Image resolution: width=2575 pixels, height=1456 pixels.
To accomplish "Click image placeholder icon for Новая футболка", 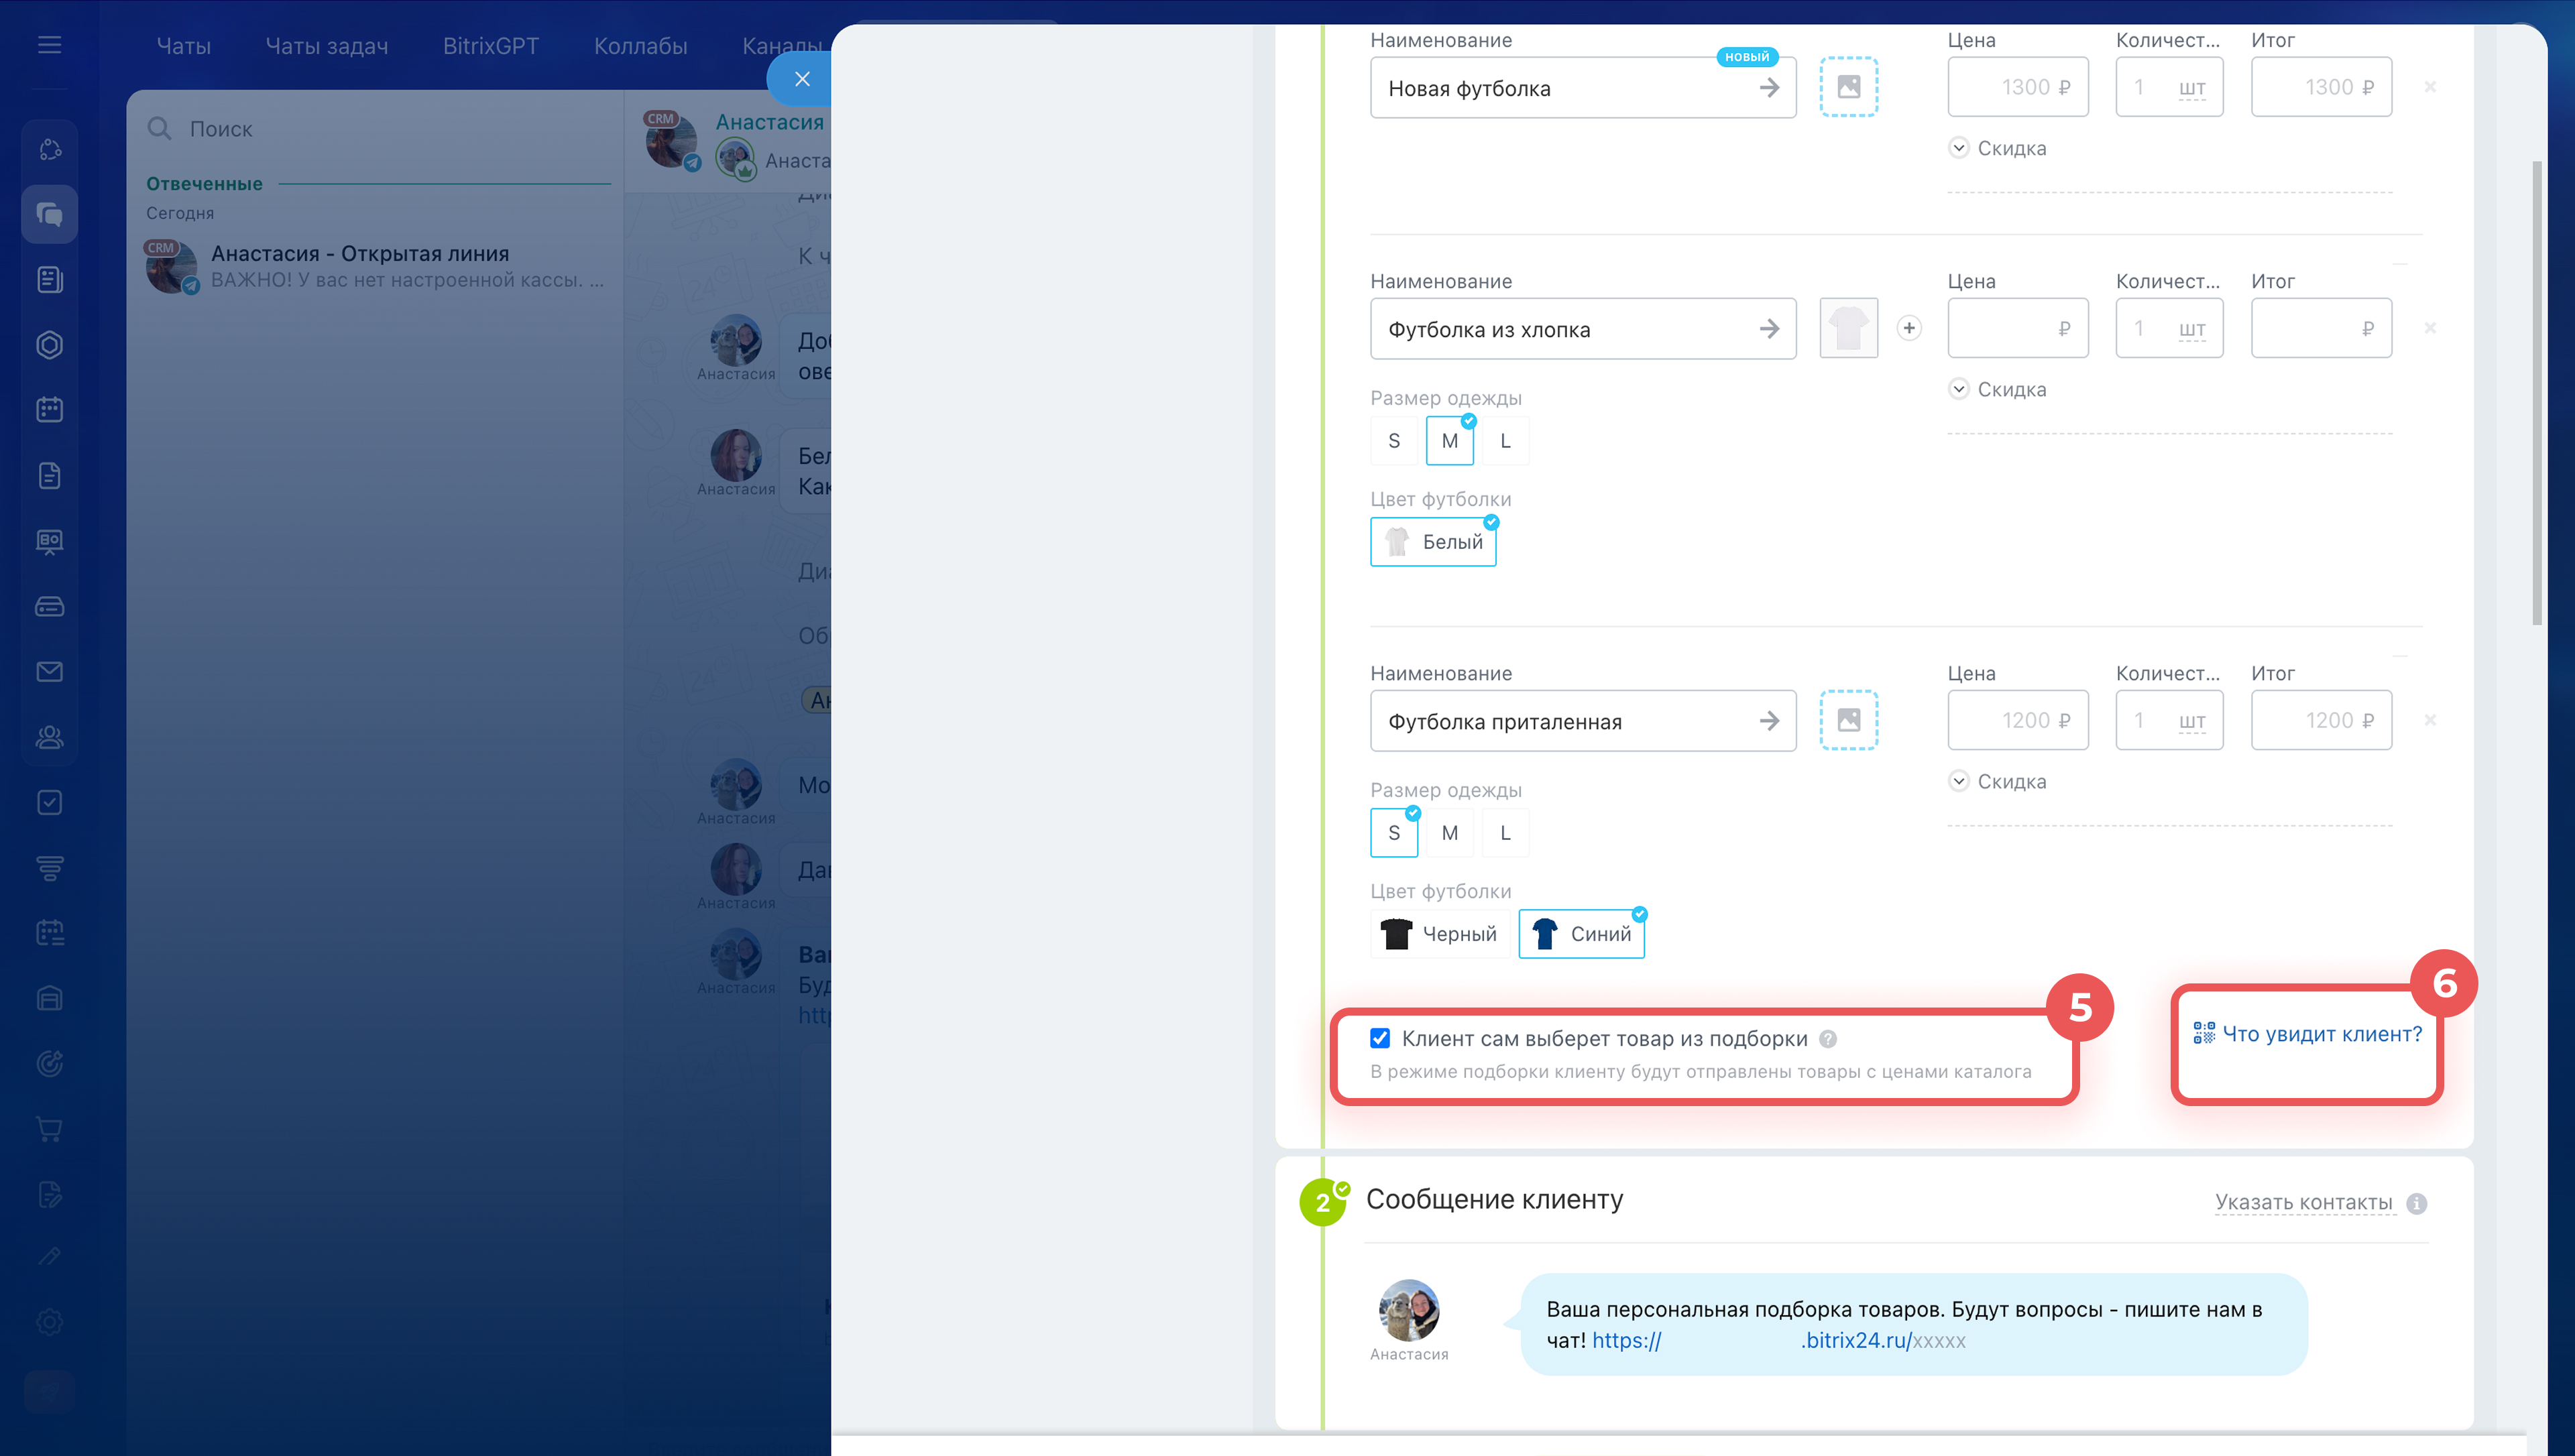I will click(1848, 87).
